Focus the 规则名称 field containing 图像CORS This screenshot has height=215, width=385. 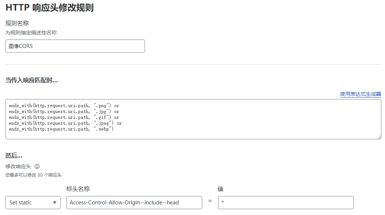[75, 46]
